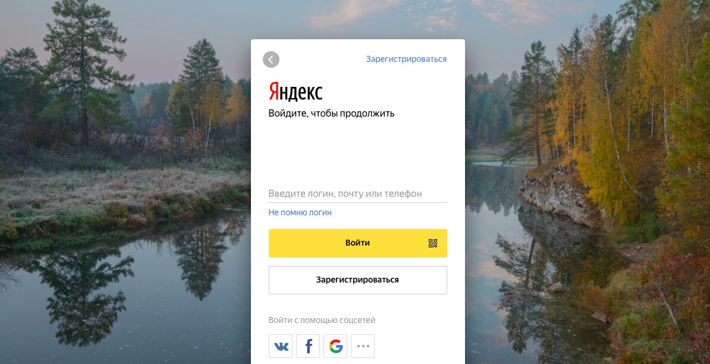Go back using the round arrow icon
The width and height of the screenshot is (710, 364).
pyautogui.click(x=271, y=59)
